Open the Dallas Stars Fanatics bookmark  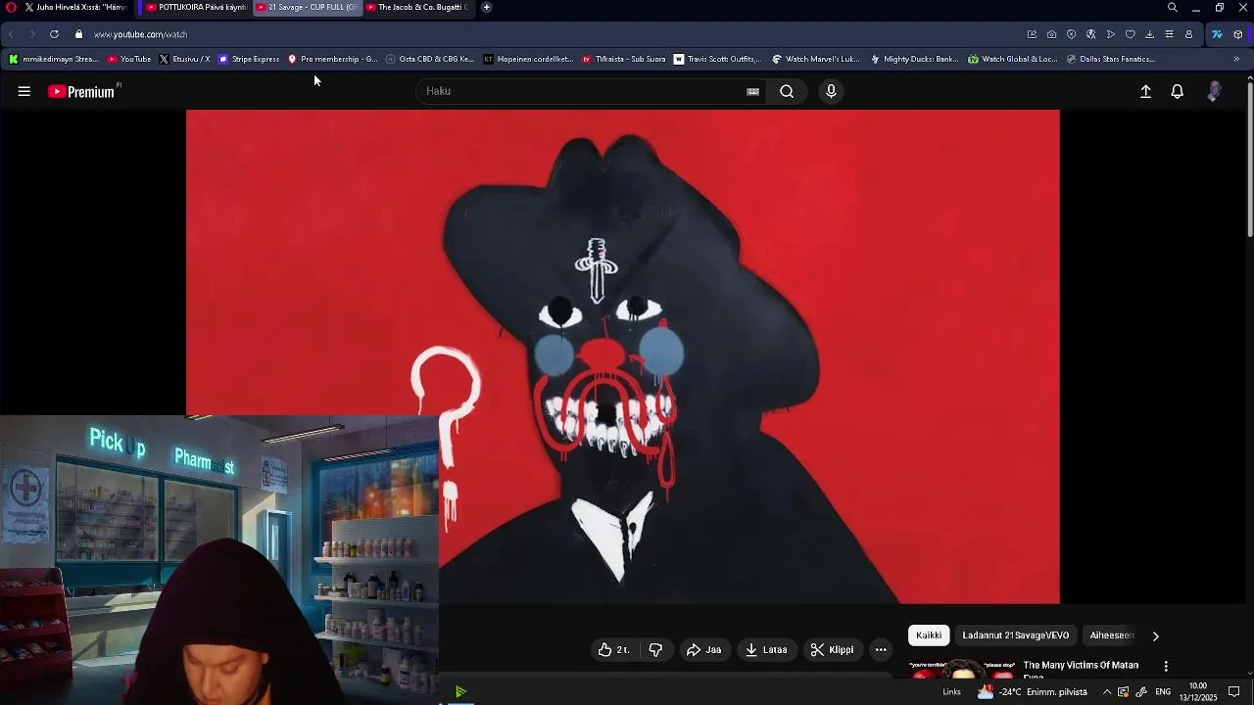[x=1111, y=59]
